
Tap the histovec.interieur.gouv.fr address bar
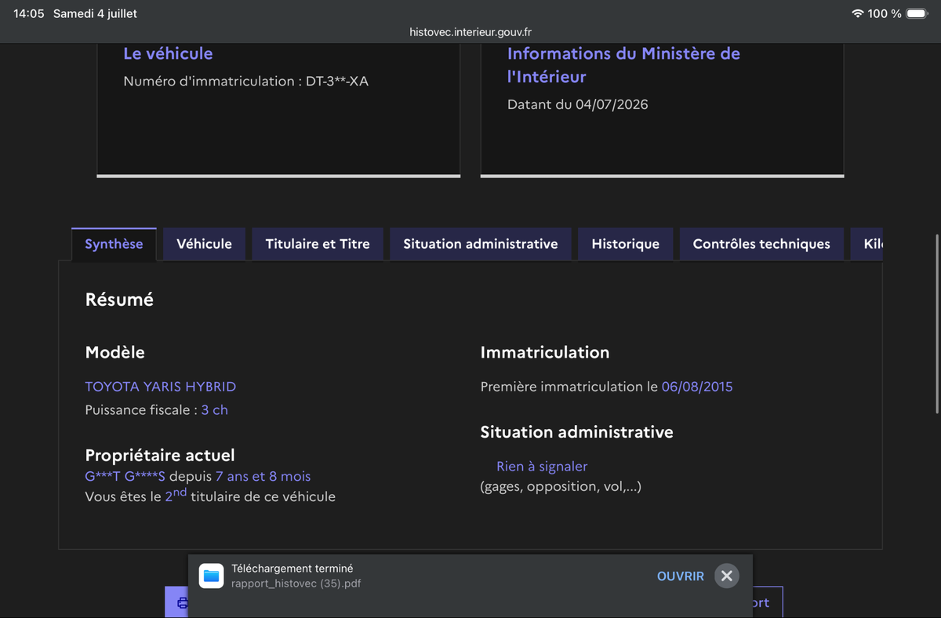pyautogui.click(x=470, y=32)
